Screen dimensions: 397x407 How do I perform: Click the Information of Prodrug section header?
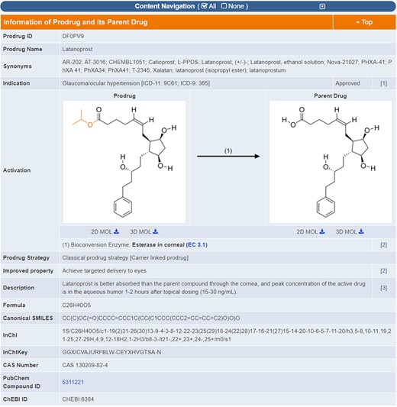click(76, 22)
